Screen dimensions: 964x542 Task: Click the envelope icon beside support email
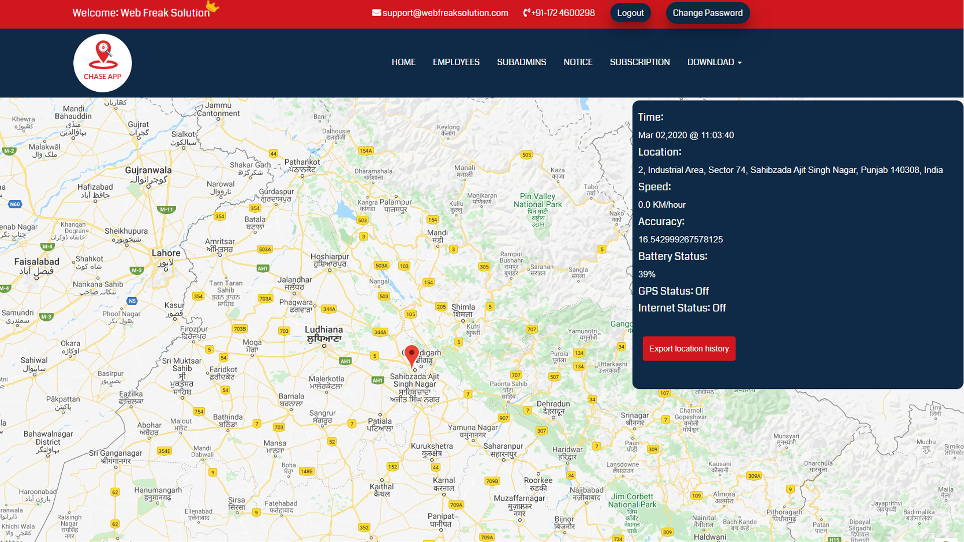376,13
